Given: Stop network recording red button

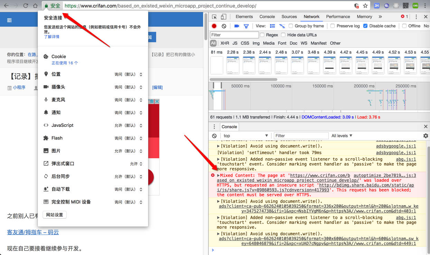Looking at the screenshot, I should click(214, 26).
